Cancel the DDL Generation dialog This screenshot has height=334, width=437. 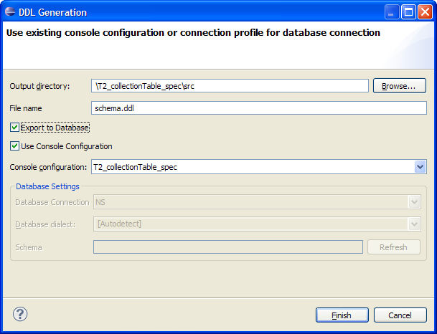click(x=400, y=315)
